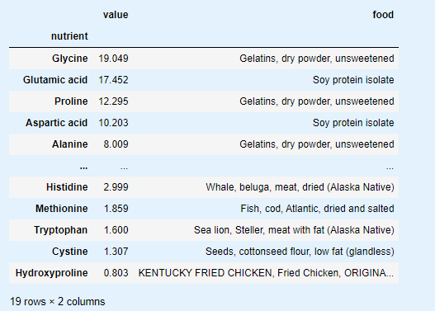Click the value column header
The width and height of the screenshot is (435, 311).
coord(116,15)
